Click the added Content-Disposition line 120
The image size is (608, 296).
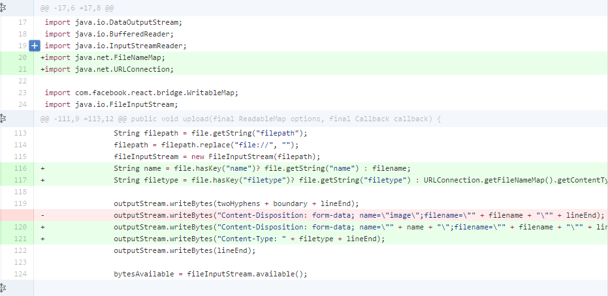pyautogui.click(x=360, y=227)
